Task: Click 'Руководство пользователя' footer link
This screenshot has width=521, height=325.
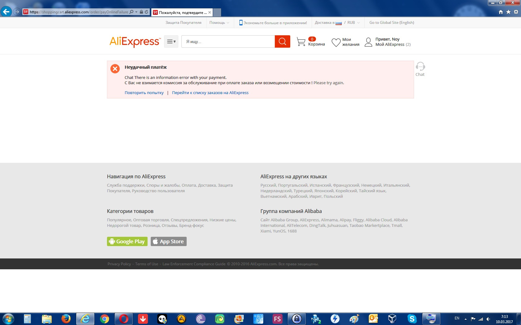Action: coord(158,191)
